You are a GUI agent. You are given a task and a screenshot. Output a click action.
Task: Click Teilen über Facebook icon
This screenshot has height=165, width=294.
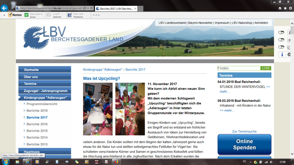tap(69, 15)
